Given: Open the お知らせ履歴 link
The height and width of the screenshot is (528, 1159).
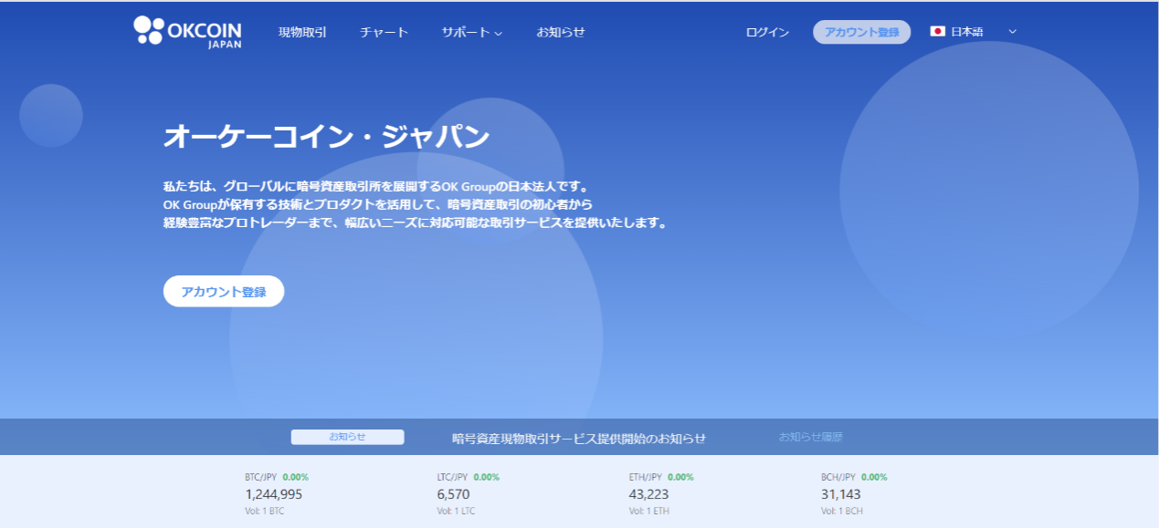Looking at the screenshot, I should pos(811,437).
